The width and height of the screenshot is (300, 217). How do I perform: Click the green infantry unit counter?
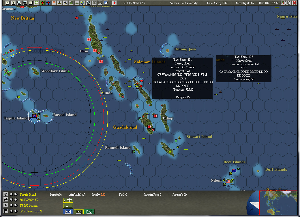(89, 212)
